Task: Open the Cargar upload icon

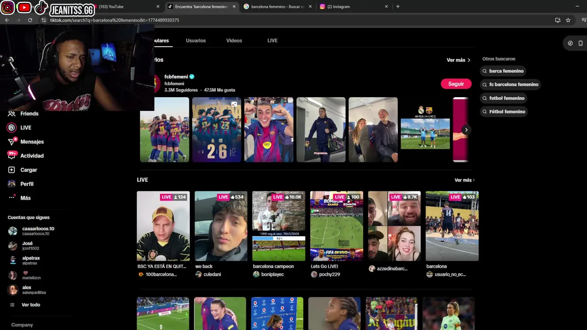Action: click(11, 170)
